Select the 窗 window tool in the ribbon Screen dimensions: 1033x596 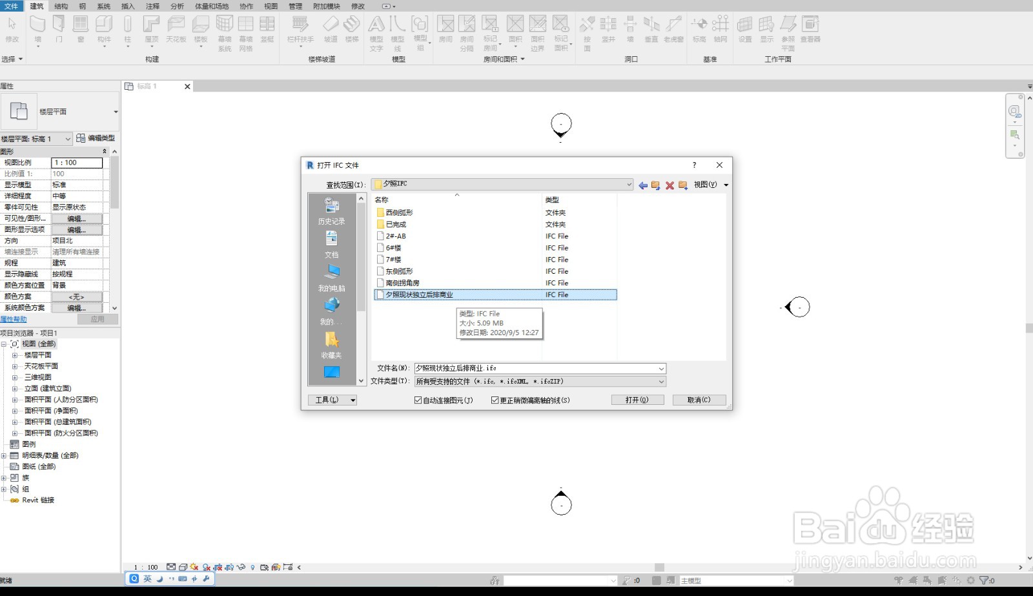pyautogui.click(x=80, y=30)
